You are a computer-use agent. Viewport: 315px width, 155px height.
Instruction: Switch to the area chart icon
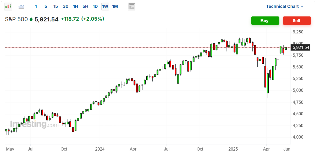tap(21, 7)
